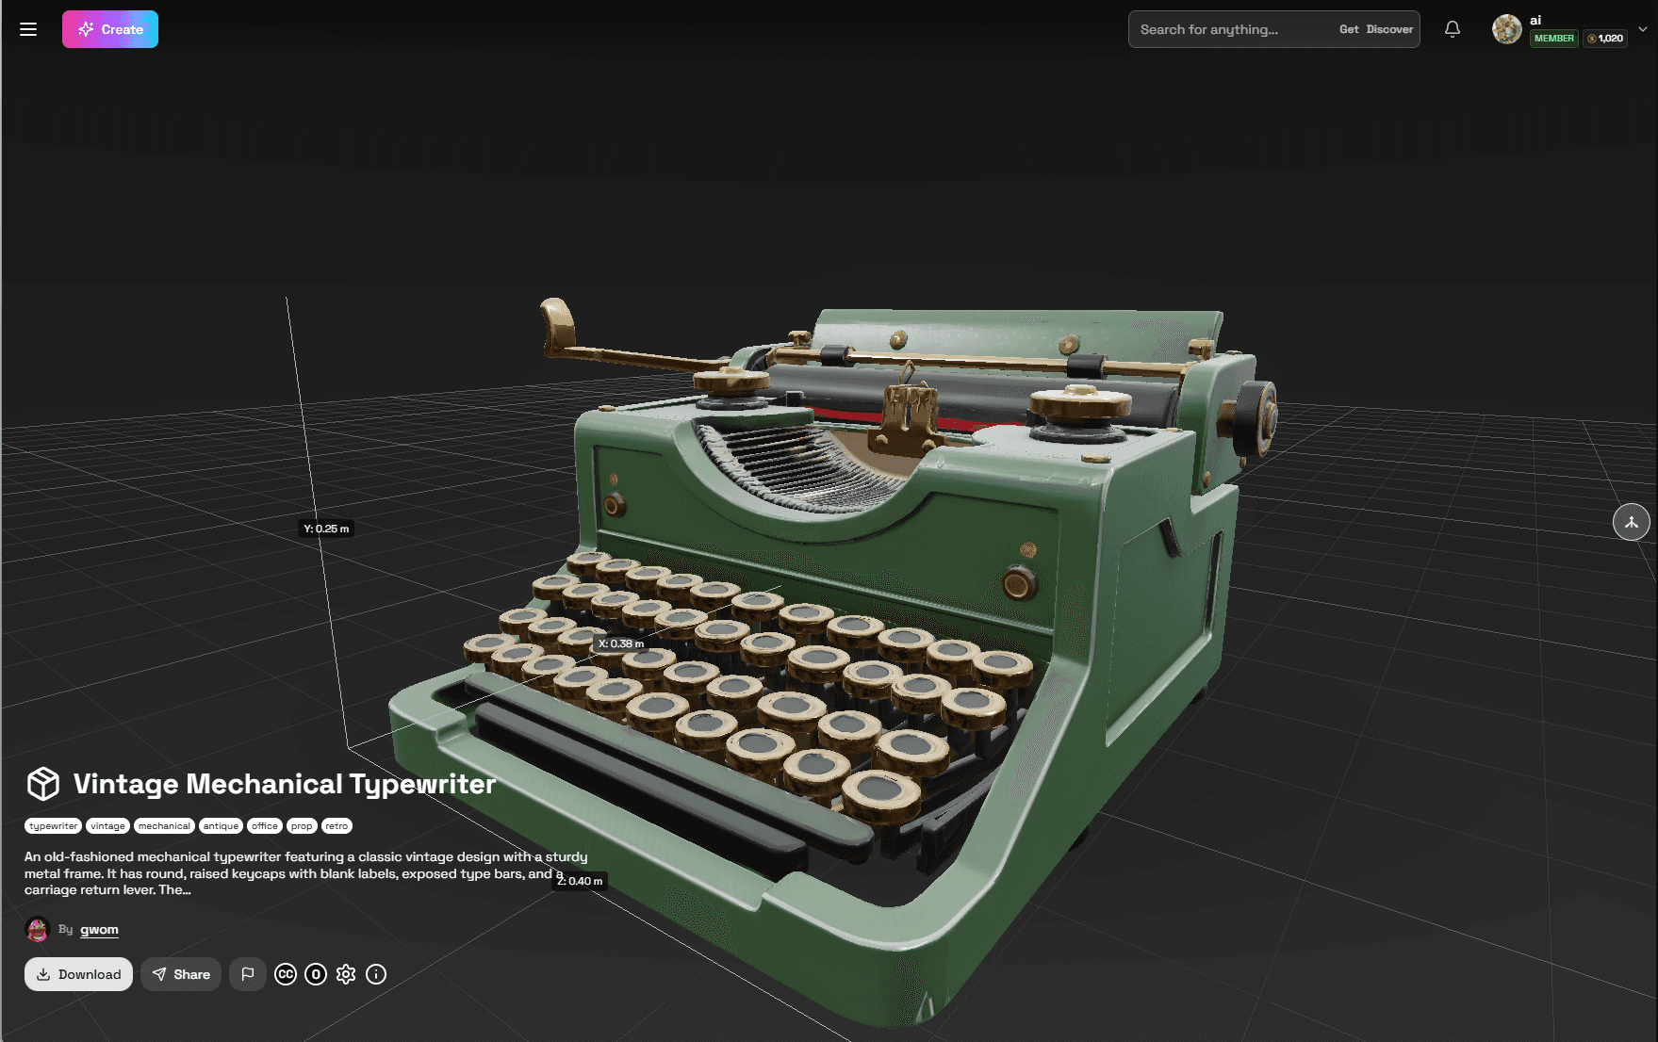
Task: Open the hamburger menu
Action: coord(28,29)
